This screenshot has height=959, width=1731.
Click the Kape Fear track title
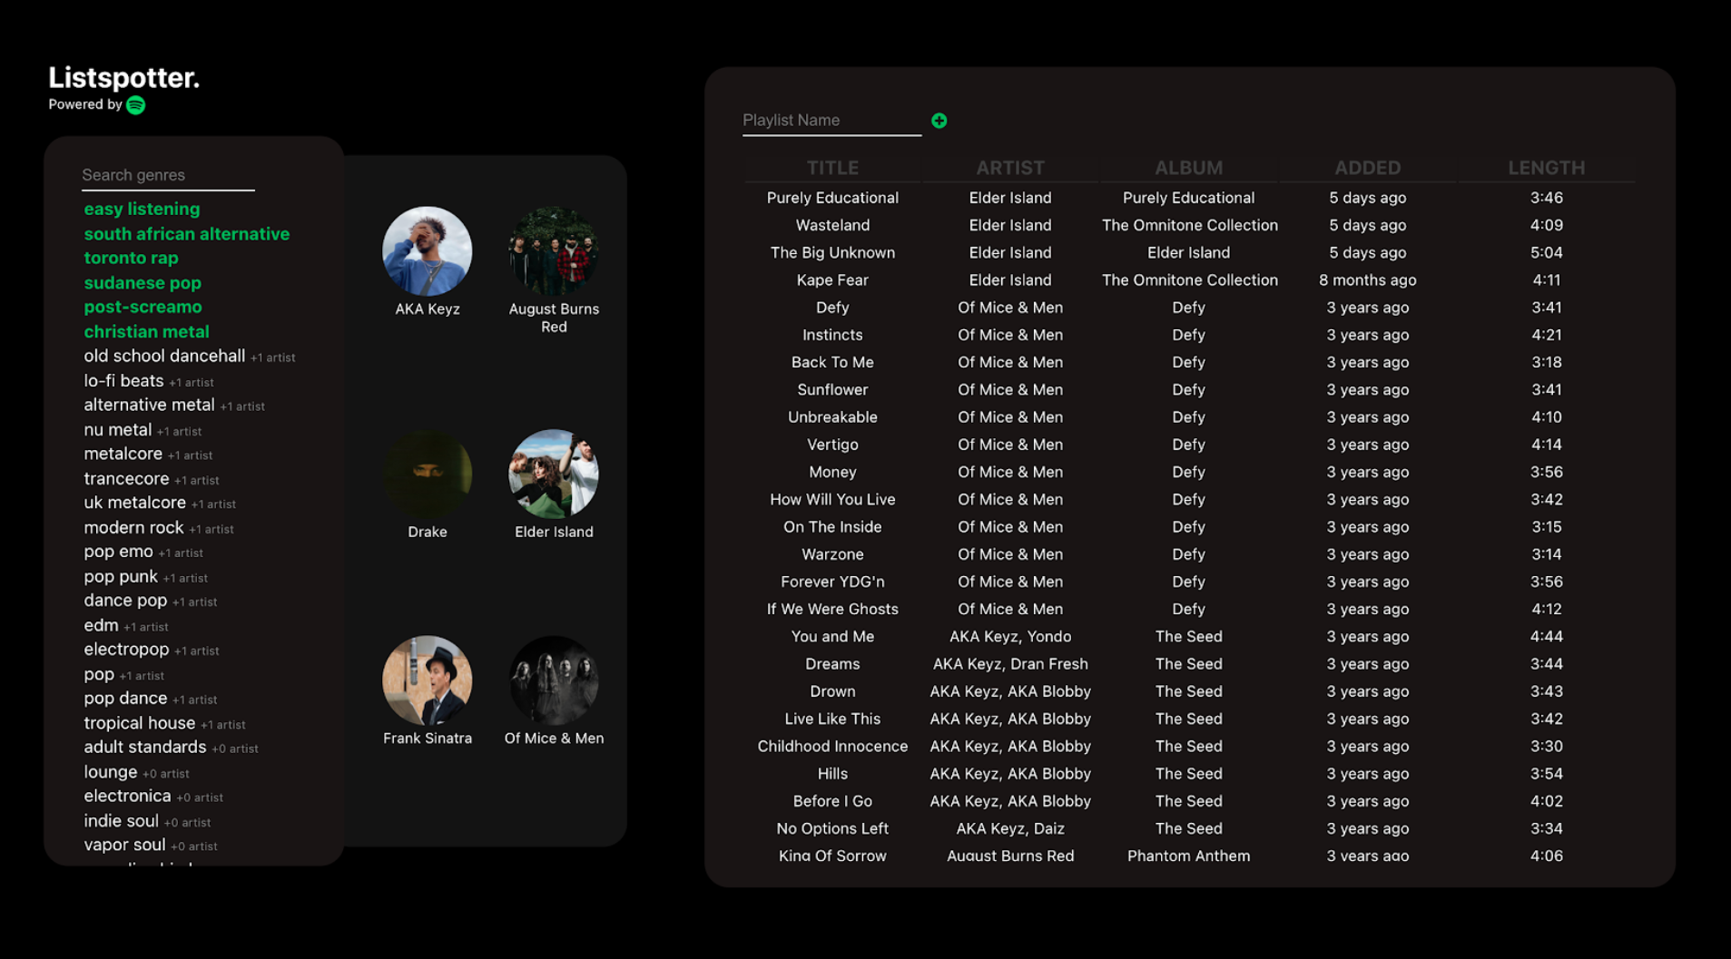coord(832,280)
